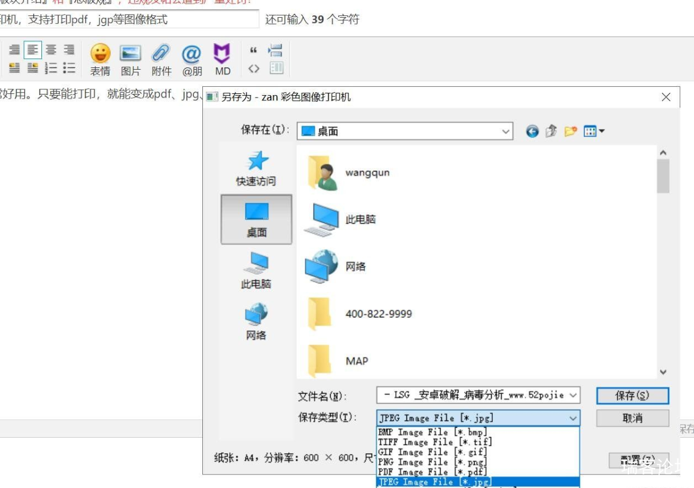Click the file list scroll-up arrow

tap(663, 153)
